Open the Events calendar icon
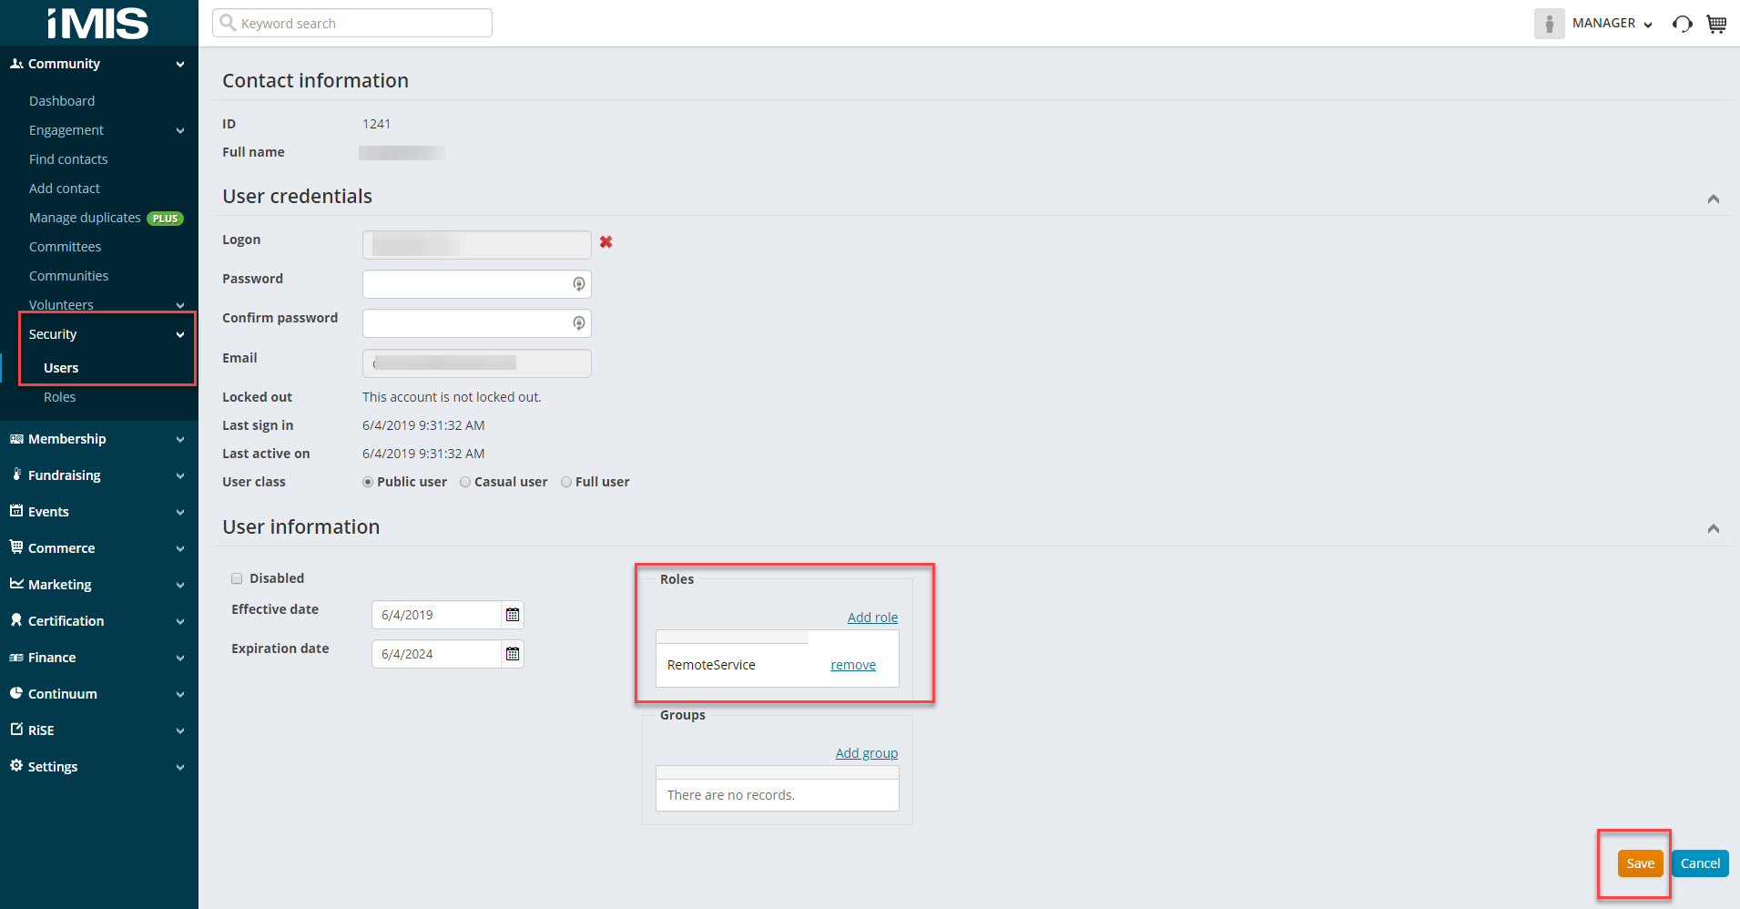This screenshot has height=909, width=1740. (16, 511)
